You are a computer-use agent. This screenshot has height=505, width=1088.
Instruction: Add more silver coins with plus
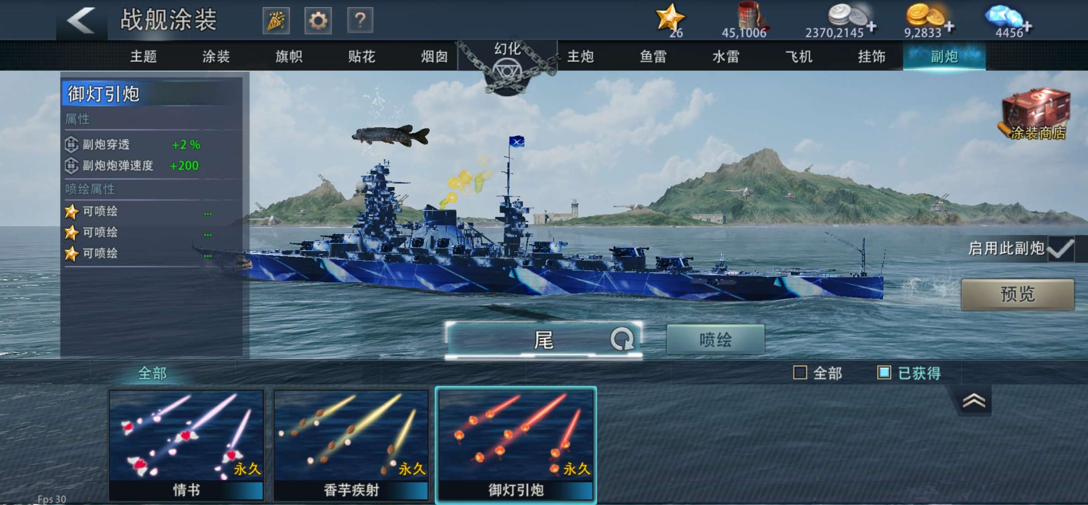pos(871,27)
